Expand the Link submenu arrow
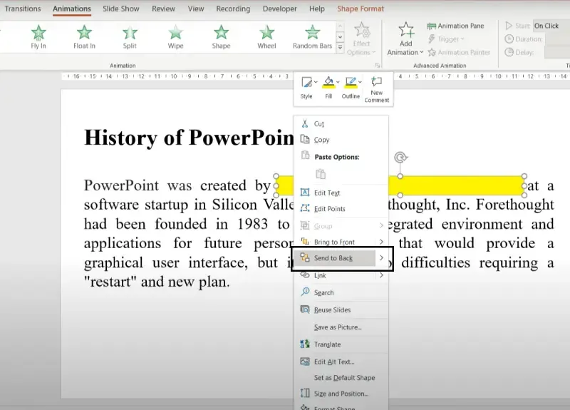 pos(381,275)
